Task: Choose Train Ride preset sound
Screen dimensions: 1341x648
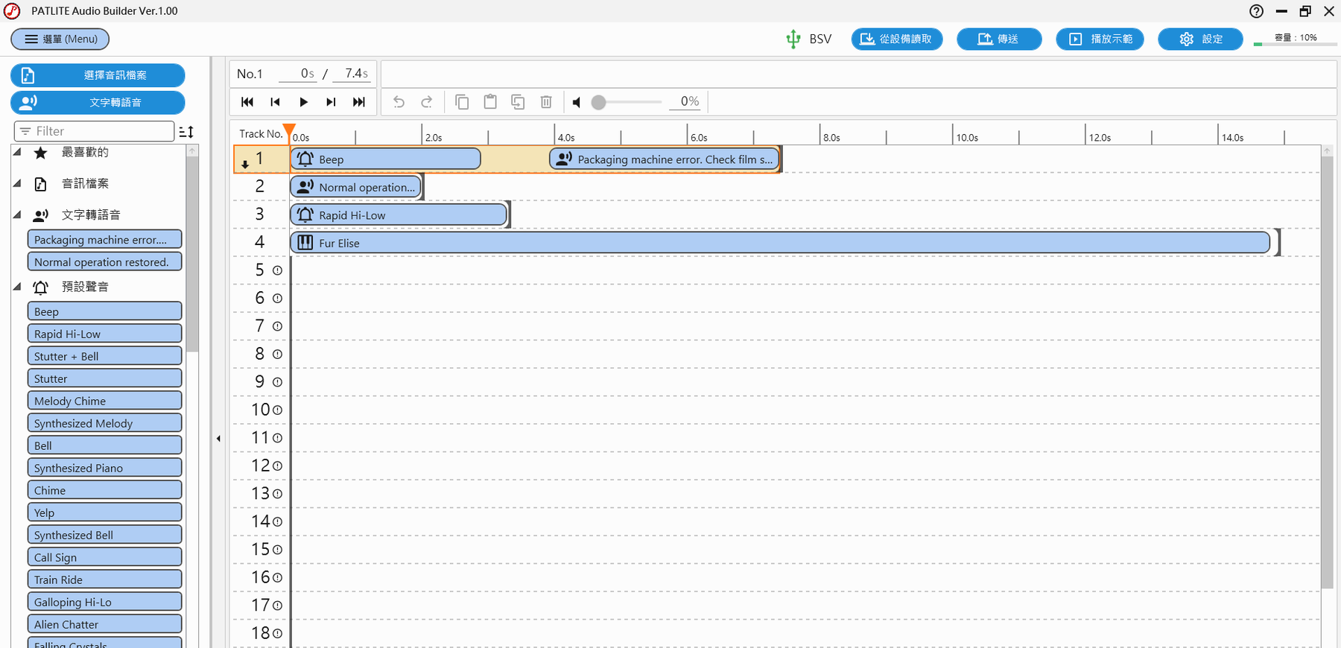Action: [104, 579]
